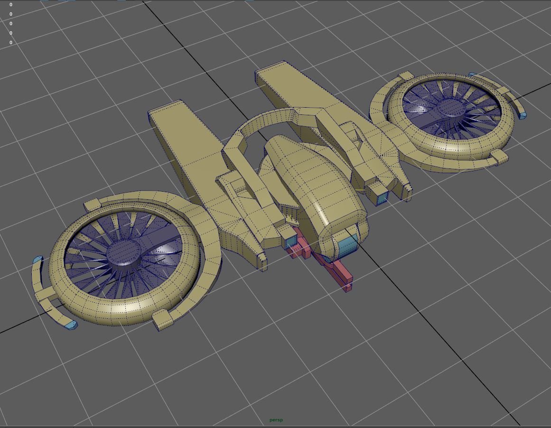This screenshot has height=428, width=551.
Task: Select the left rotor outer ring housing
Action: click(x=124, y=308)
